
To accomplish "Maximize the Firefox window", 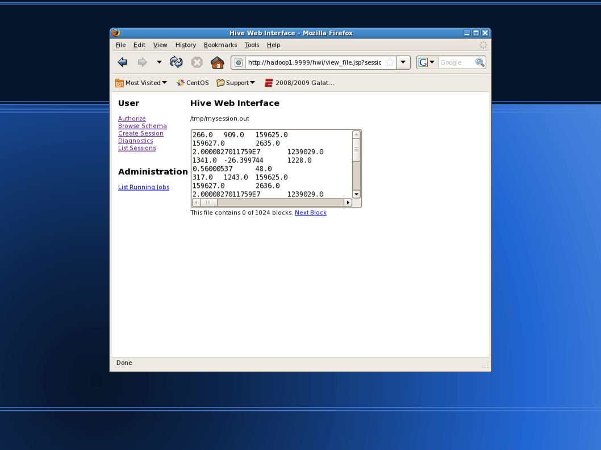I will click(475, 33).
